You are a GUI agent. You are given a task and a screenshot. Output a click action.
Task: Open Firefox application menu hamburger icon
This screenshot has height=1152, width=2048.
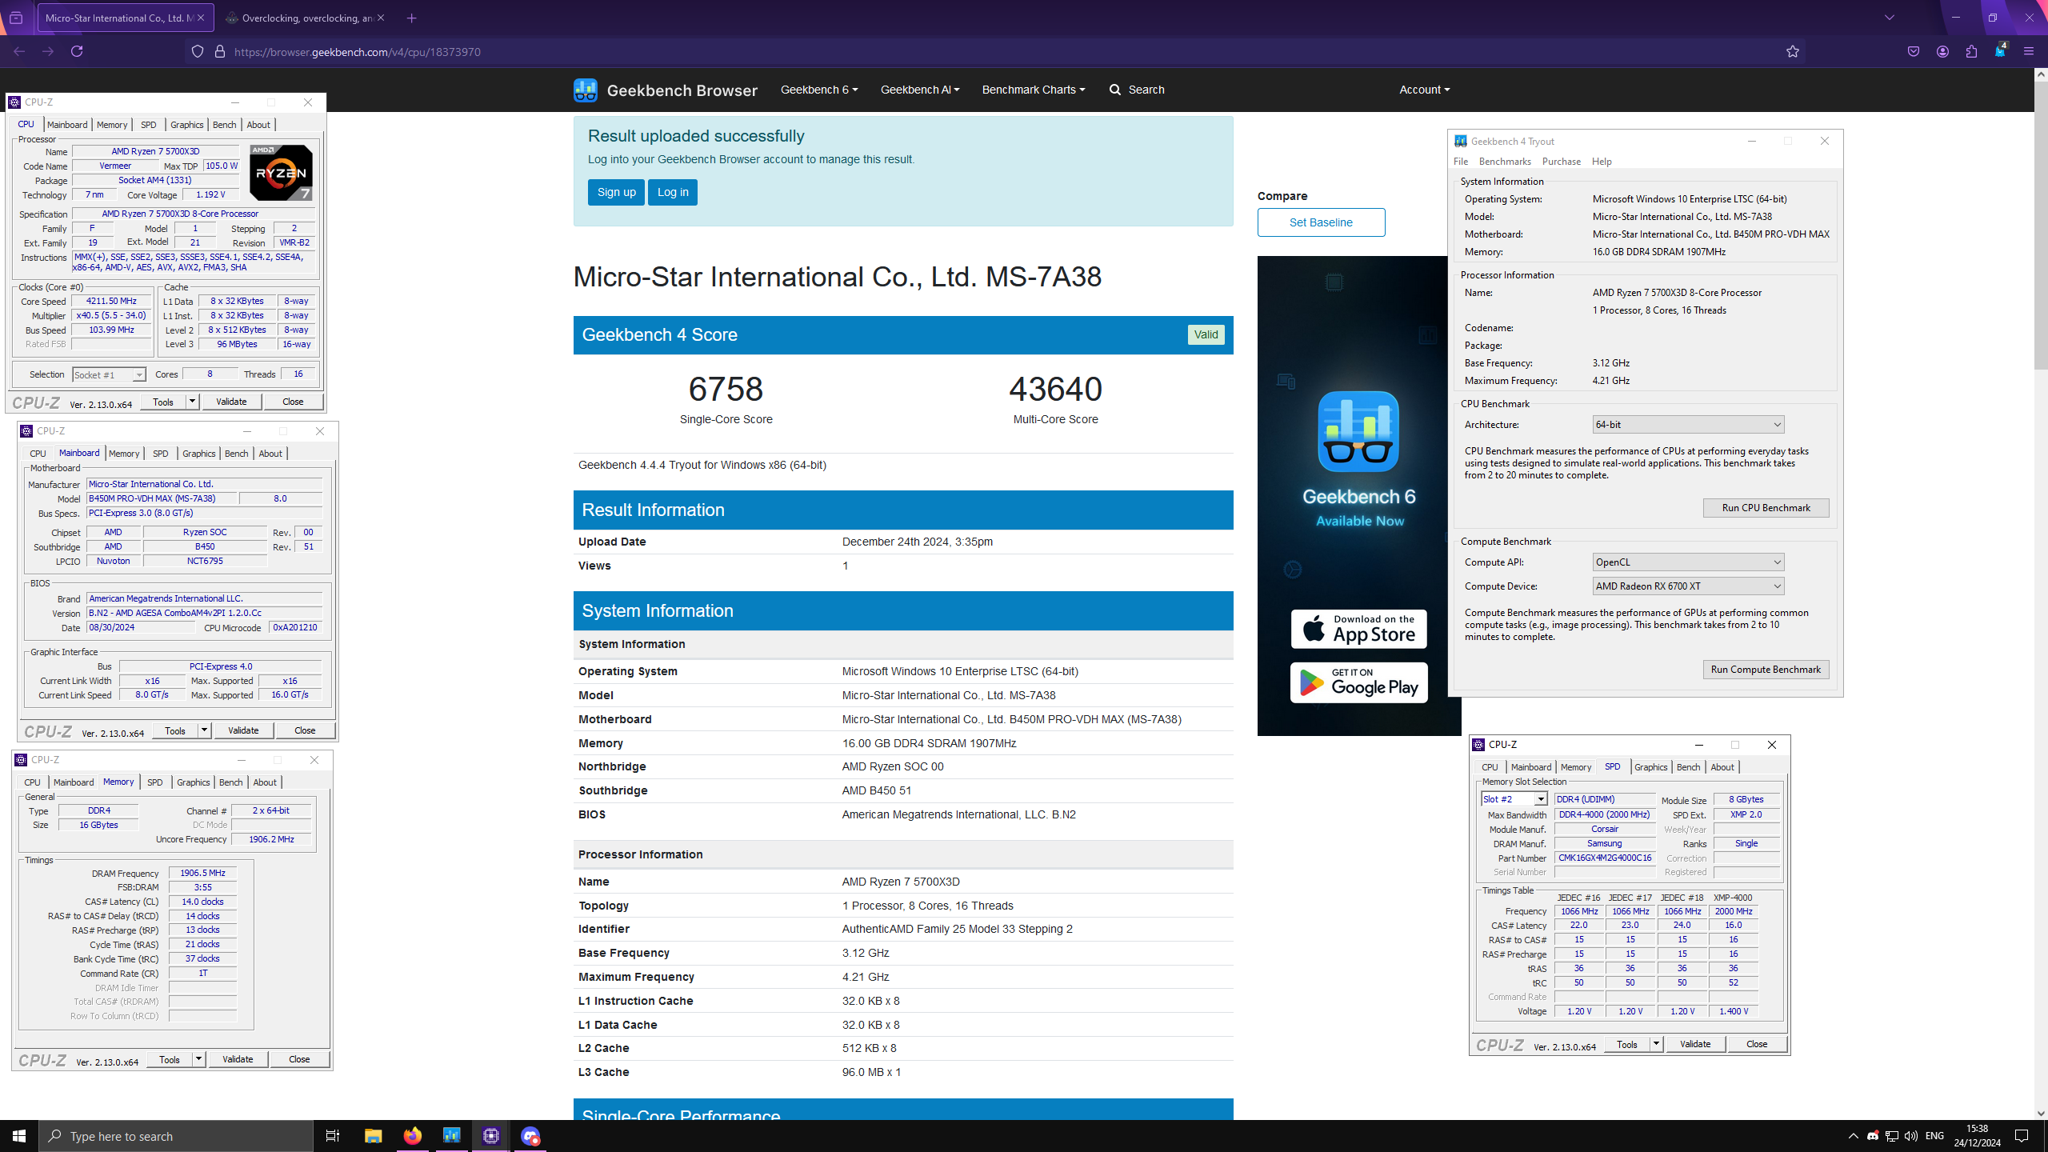tap(2029, 51)
